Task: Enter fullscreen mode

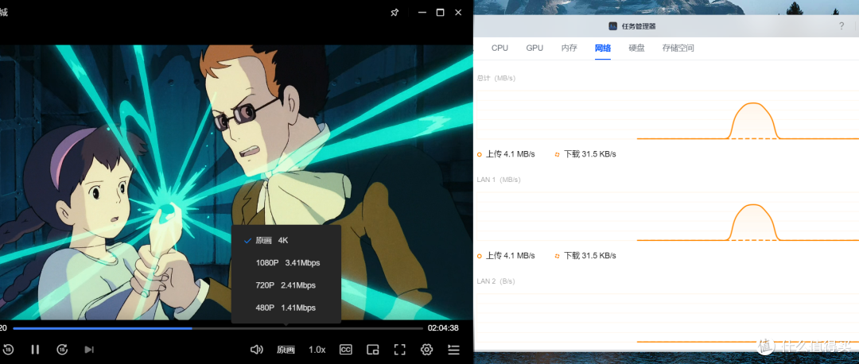Action: (400, 349)
